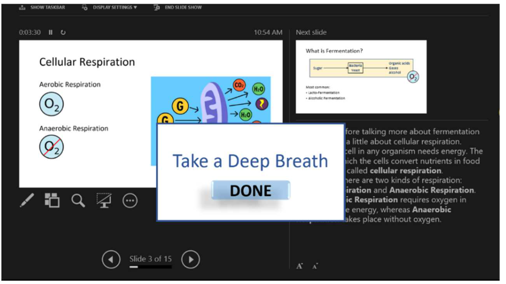Click End Slide Show
The height and width of the screenshot is (284, 506).
click(178, 7)
